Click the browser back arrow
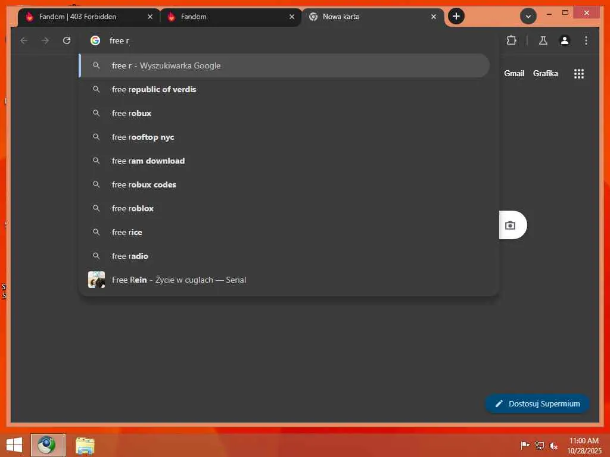610x457 pixels. [x=24, y=40]
